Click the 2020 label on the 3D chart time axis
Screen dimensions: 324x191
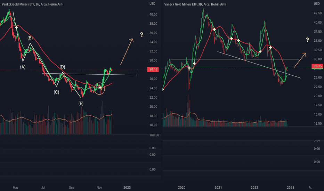[x=181, y=188]
